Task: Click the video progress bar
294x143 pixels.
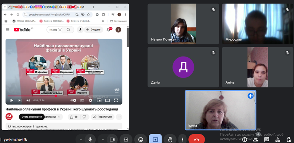Action: coord(64,96)
